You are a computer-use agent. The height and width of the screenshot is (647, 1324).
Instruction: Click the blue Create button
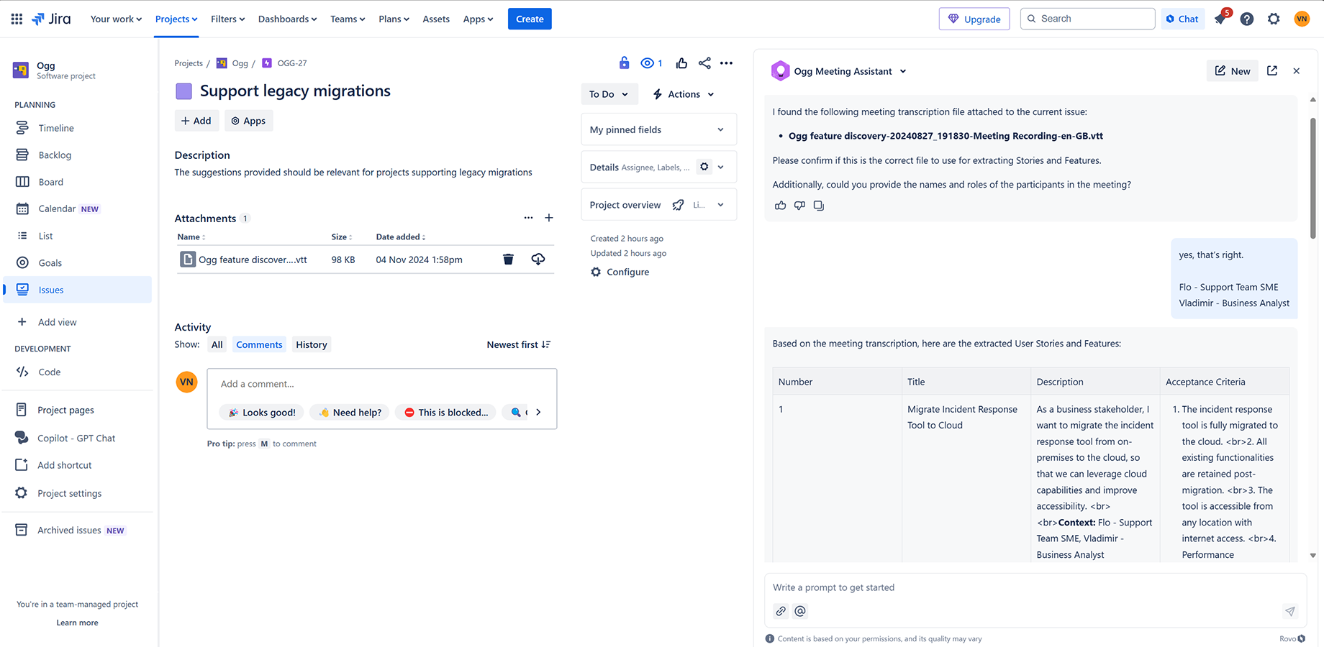(530, 19)
